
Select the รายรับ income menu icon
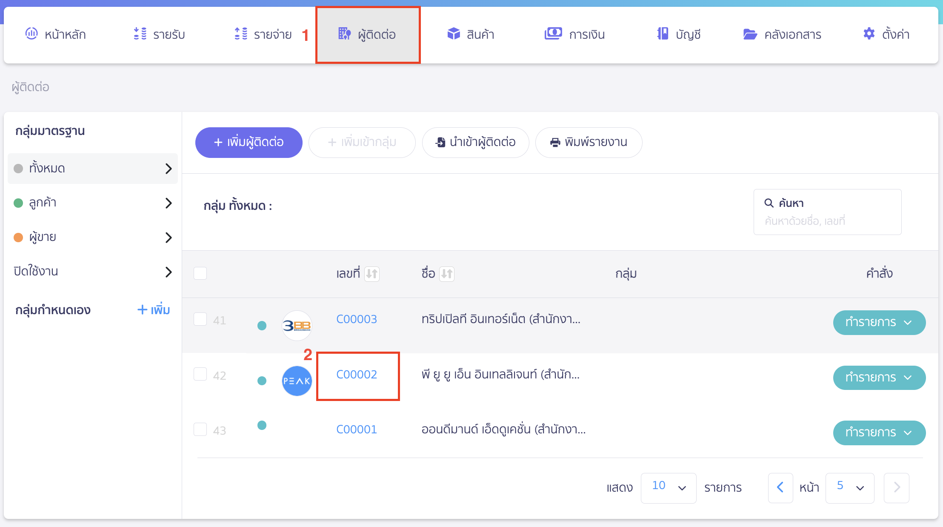139,34
